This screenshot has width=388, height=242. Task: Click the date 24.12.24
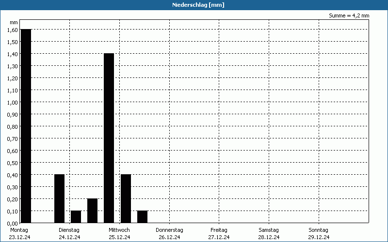coord(69,237)
